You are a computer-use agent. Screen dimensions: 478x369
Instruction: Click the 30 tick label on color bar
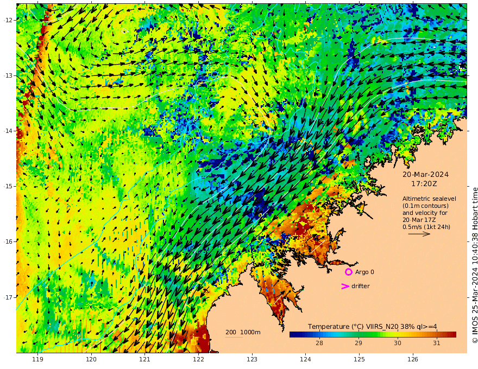coord(397,343)
